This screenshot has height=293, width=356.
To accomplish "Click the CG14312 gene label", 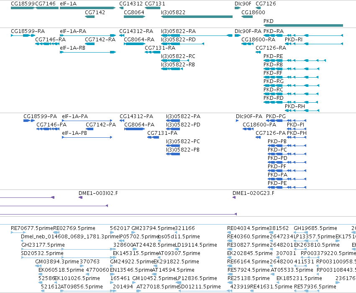I will pos(131,4).
